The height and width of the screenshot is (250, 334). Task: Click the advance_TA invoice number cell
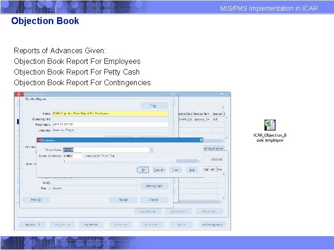203,119
